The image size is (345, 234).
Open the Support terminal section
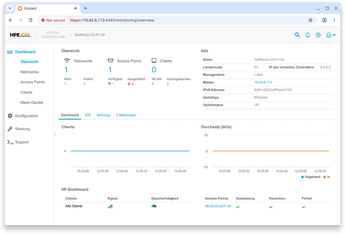point(22,142)
